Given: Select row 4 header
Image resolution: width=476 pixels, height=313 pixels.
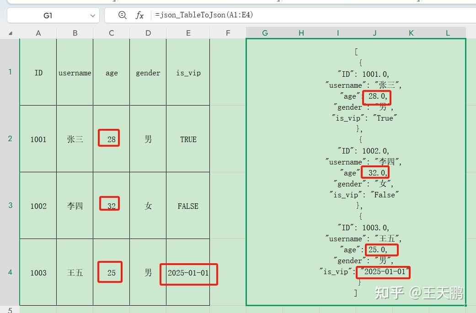Looking at the screenshot, I should [x=10, y=273].
